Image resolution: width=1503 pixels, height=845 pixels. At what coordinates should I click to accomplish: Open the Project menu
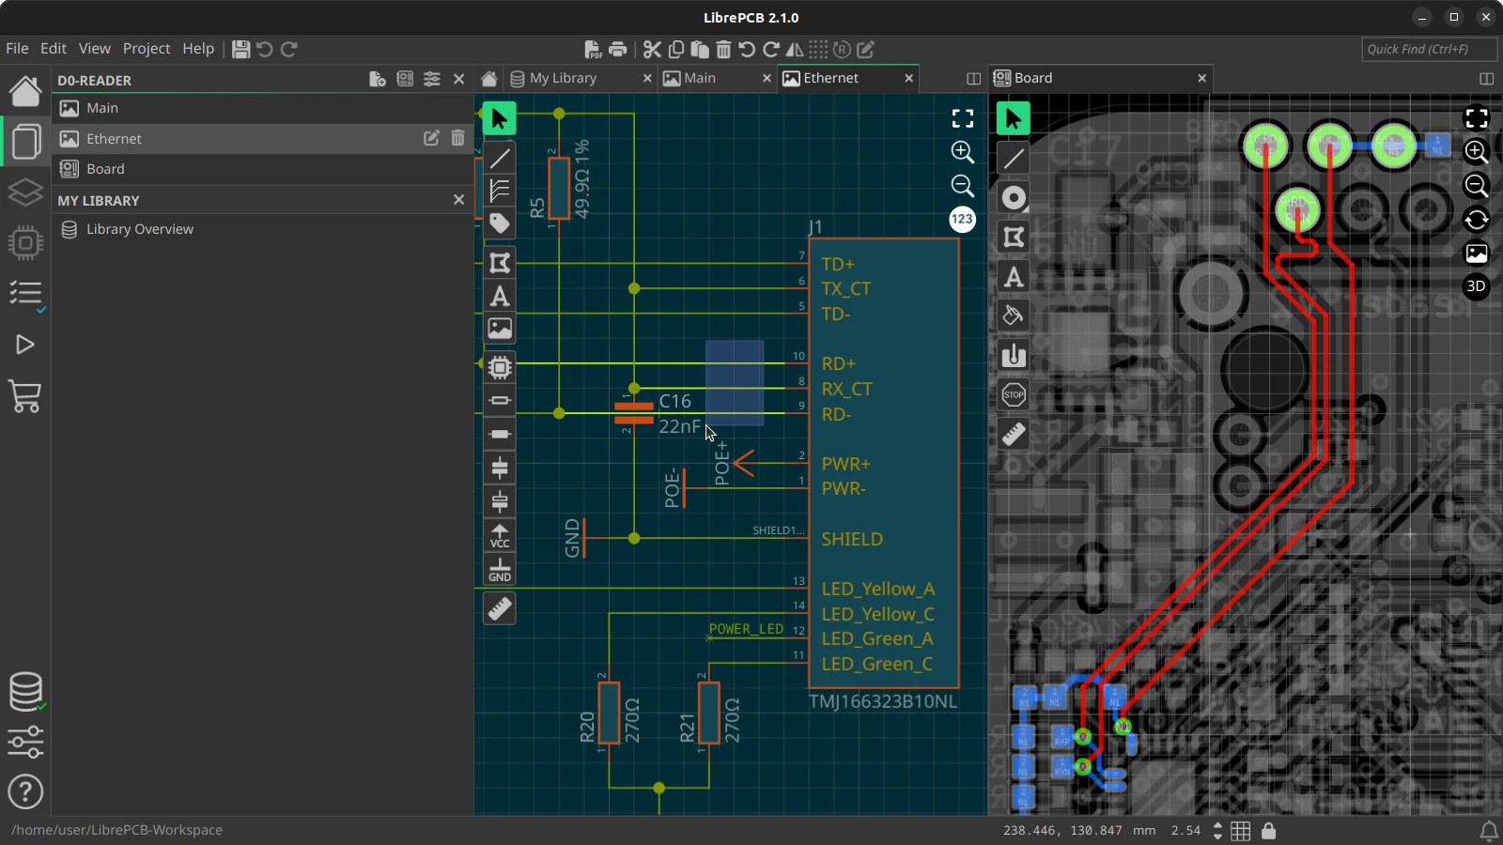tap(147, 49)
